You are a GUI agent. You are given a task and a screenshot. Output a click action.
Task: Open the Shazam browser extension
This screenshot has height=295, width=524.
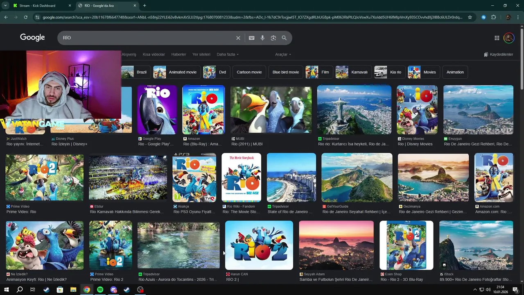point(483,17)
